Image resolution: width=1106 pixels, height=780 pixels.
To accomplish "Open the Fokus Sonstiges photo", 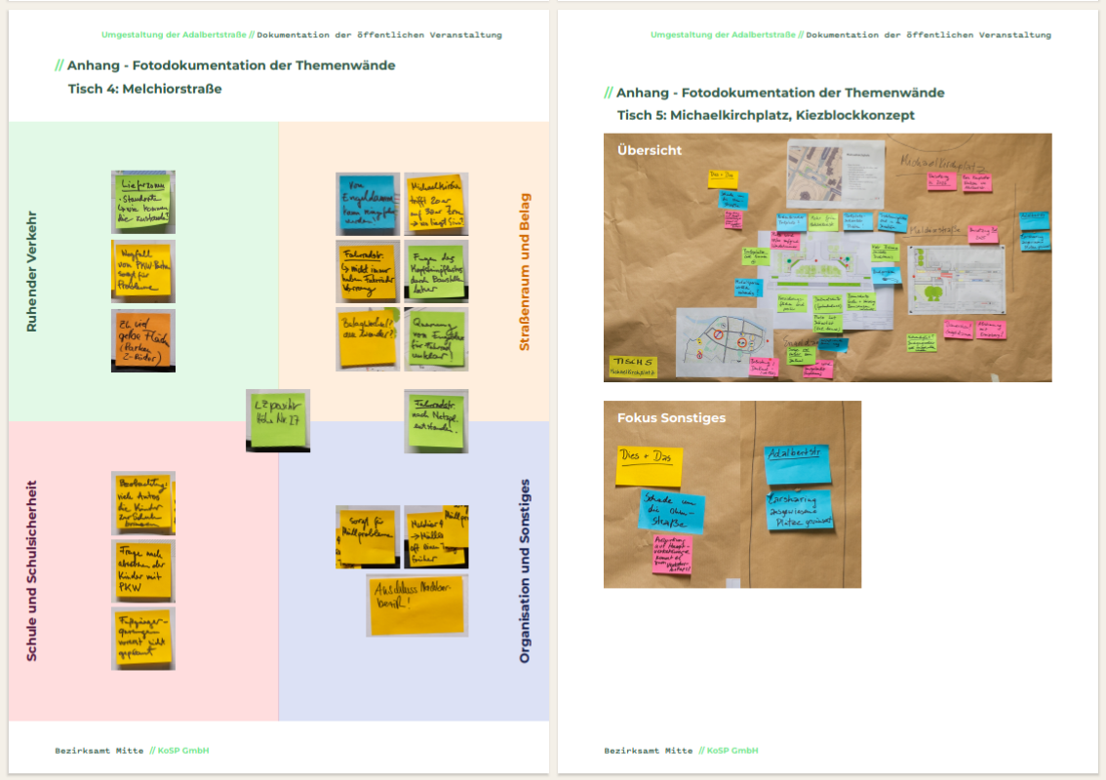I will 731,494.
